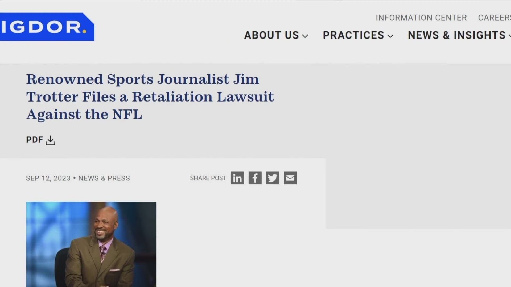This screenshot has width=511, height=287.
Task: Share the post on LinkedIn
Action: 237,178
